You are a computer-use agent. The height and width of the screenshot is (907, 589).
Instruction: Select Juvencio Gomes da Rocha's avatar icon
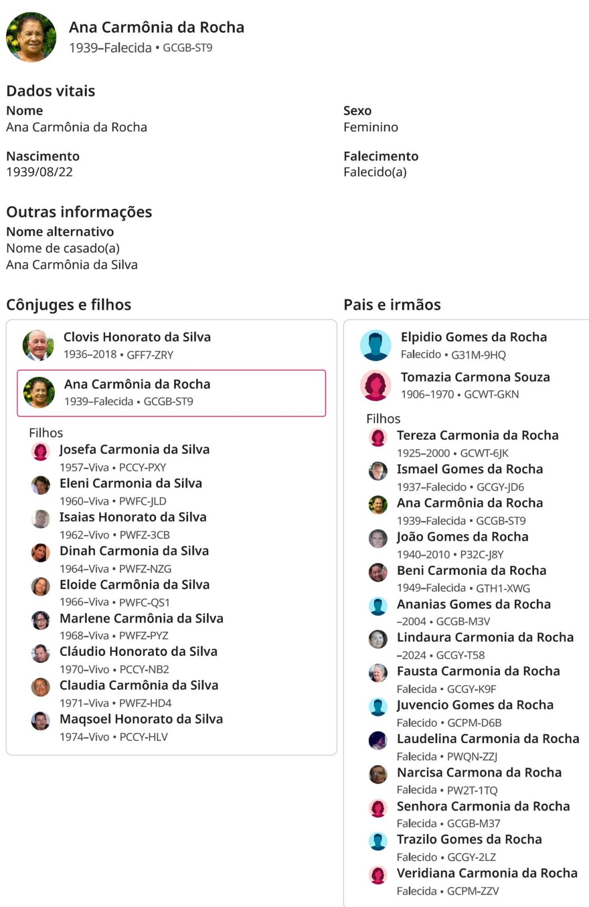pyautogui.click(x=378, y=707)
